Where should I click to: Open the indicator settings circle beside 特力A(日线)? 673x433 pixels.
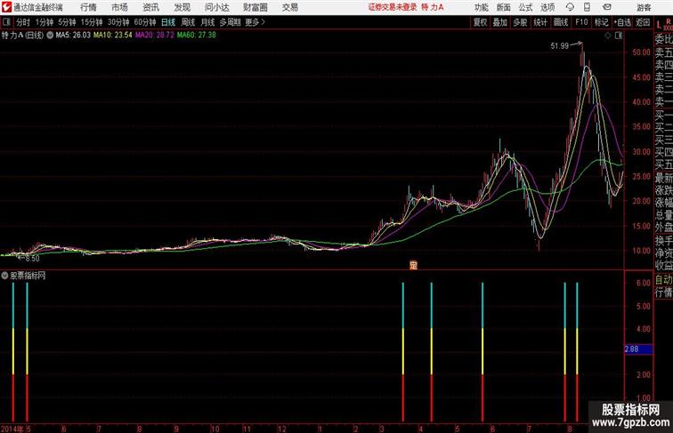pos(50,36)
